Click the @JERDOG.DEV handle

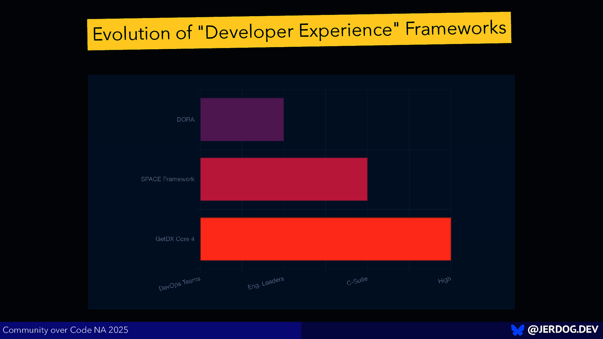pyautogui.click(x=563, y=330)
